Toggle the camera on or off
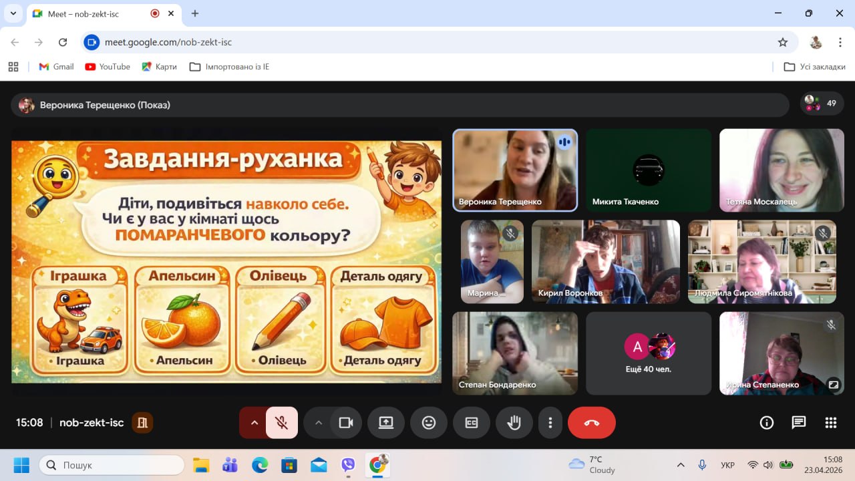 pyautogui.click(x=346, y=422)
